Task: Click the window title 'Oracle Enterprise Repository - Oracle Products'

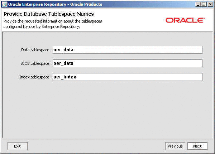Action: pos(55,4)
